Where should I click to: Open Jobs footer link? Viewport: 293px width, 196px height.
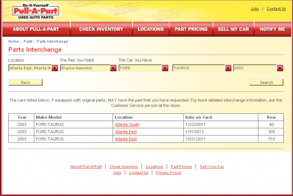tap(117, 173)
